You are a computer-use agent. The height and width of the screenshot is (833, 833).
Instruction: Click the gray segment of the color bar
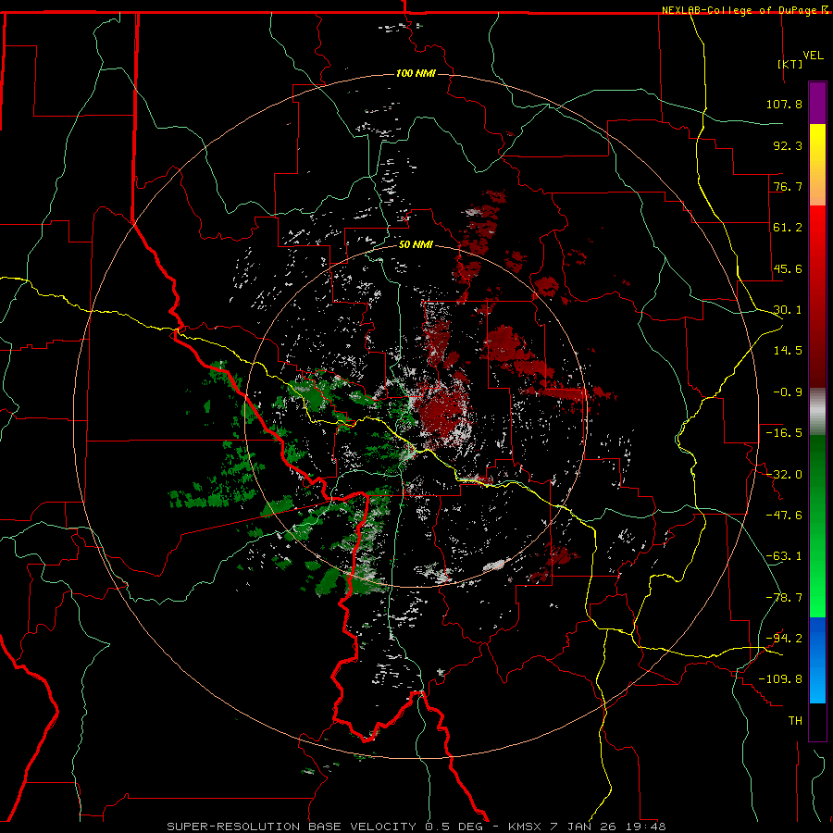pyautogui.click(x=817, y=412)
